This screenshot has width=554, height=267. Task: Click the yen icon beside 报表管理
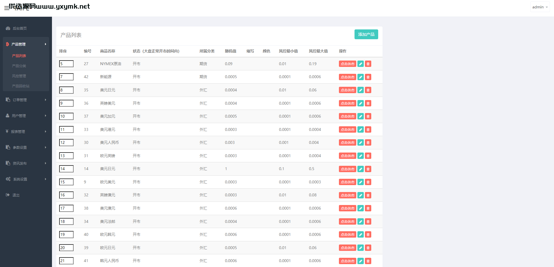[7, 131]
